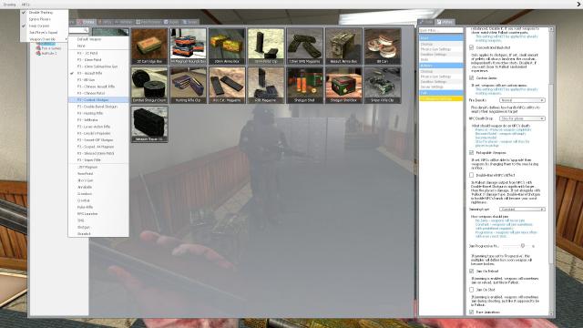The image size is (583, 328).
Task: Open Sandbox Settings under Admin
Action: point(441,82)
